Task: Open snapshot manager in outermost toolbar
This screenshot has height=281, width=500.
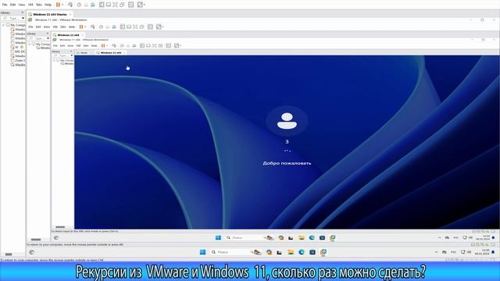Action: point(92,5)
